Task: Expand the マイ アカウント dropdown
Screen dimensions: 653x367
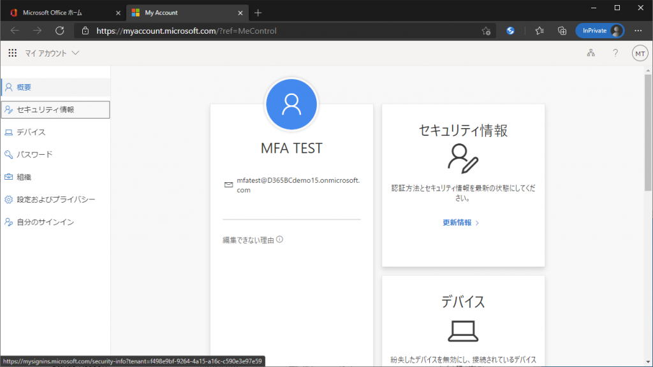Action: pyautogui.click(x=52, y=54)
